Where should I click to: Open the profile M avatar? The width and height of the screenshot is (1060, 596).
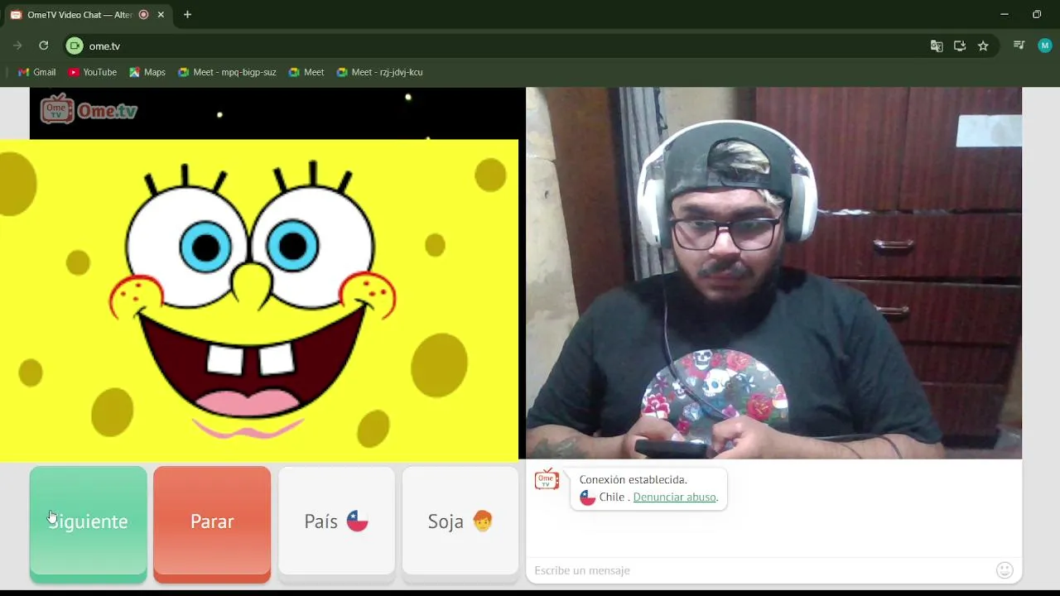(1045, 46)
